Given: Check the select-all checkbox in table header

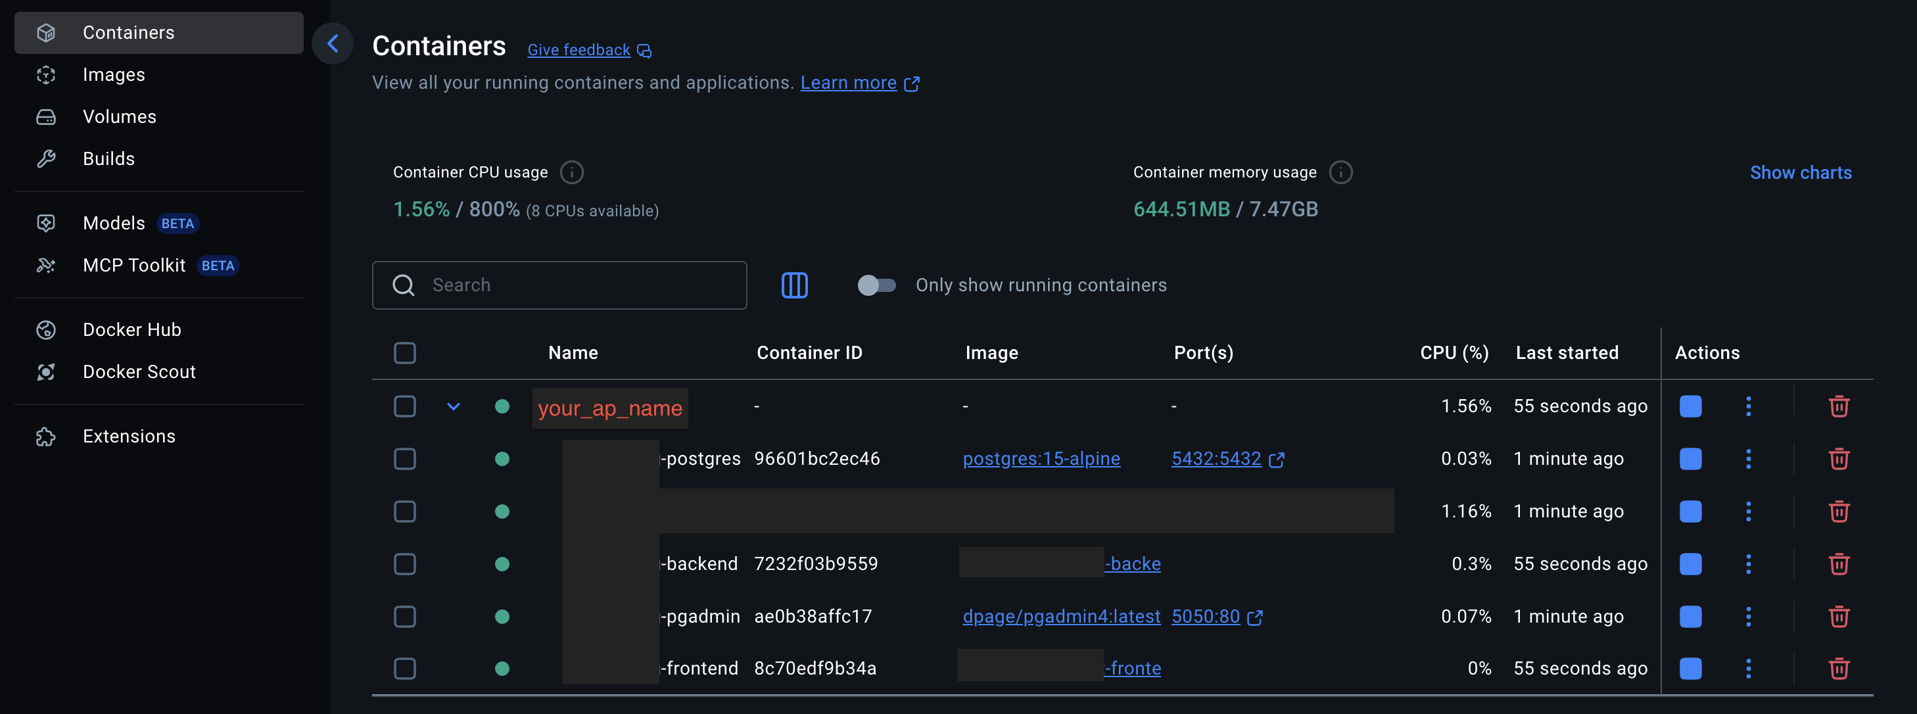Looking at the screenshot, I should point(405,353).
